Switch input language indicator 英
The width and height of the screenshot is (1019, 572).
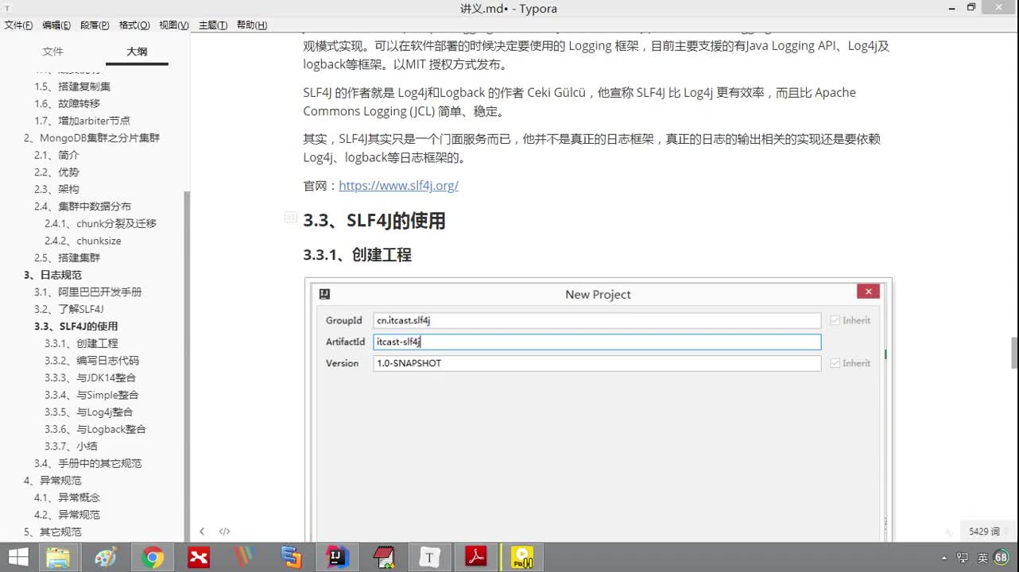(982, 558)
